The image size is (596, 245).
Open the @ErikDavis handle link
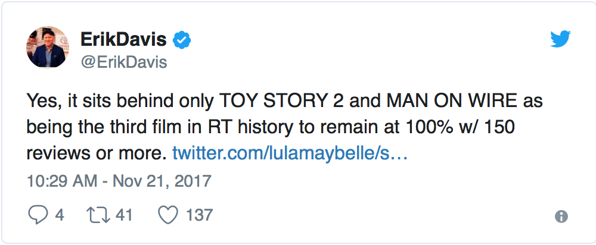[123, 62]
